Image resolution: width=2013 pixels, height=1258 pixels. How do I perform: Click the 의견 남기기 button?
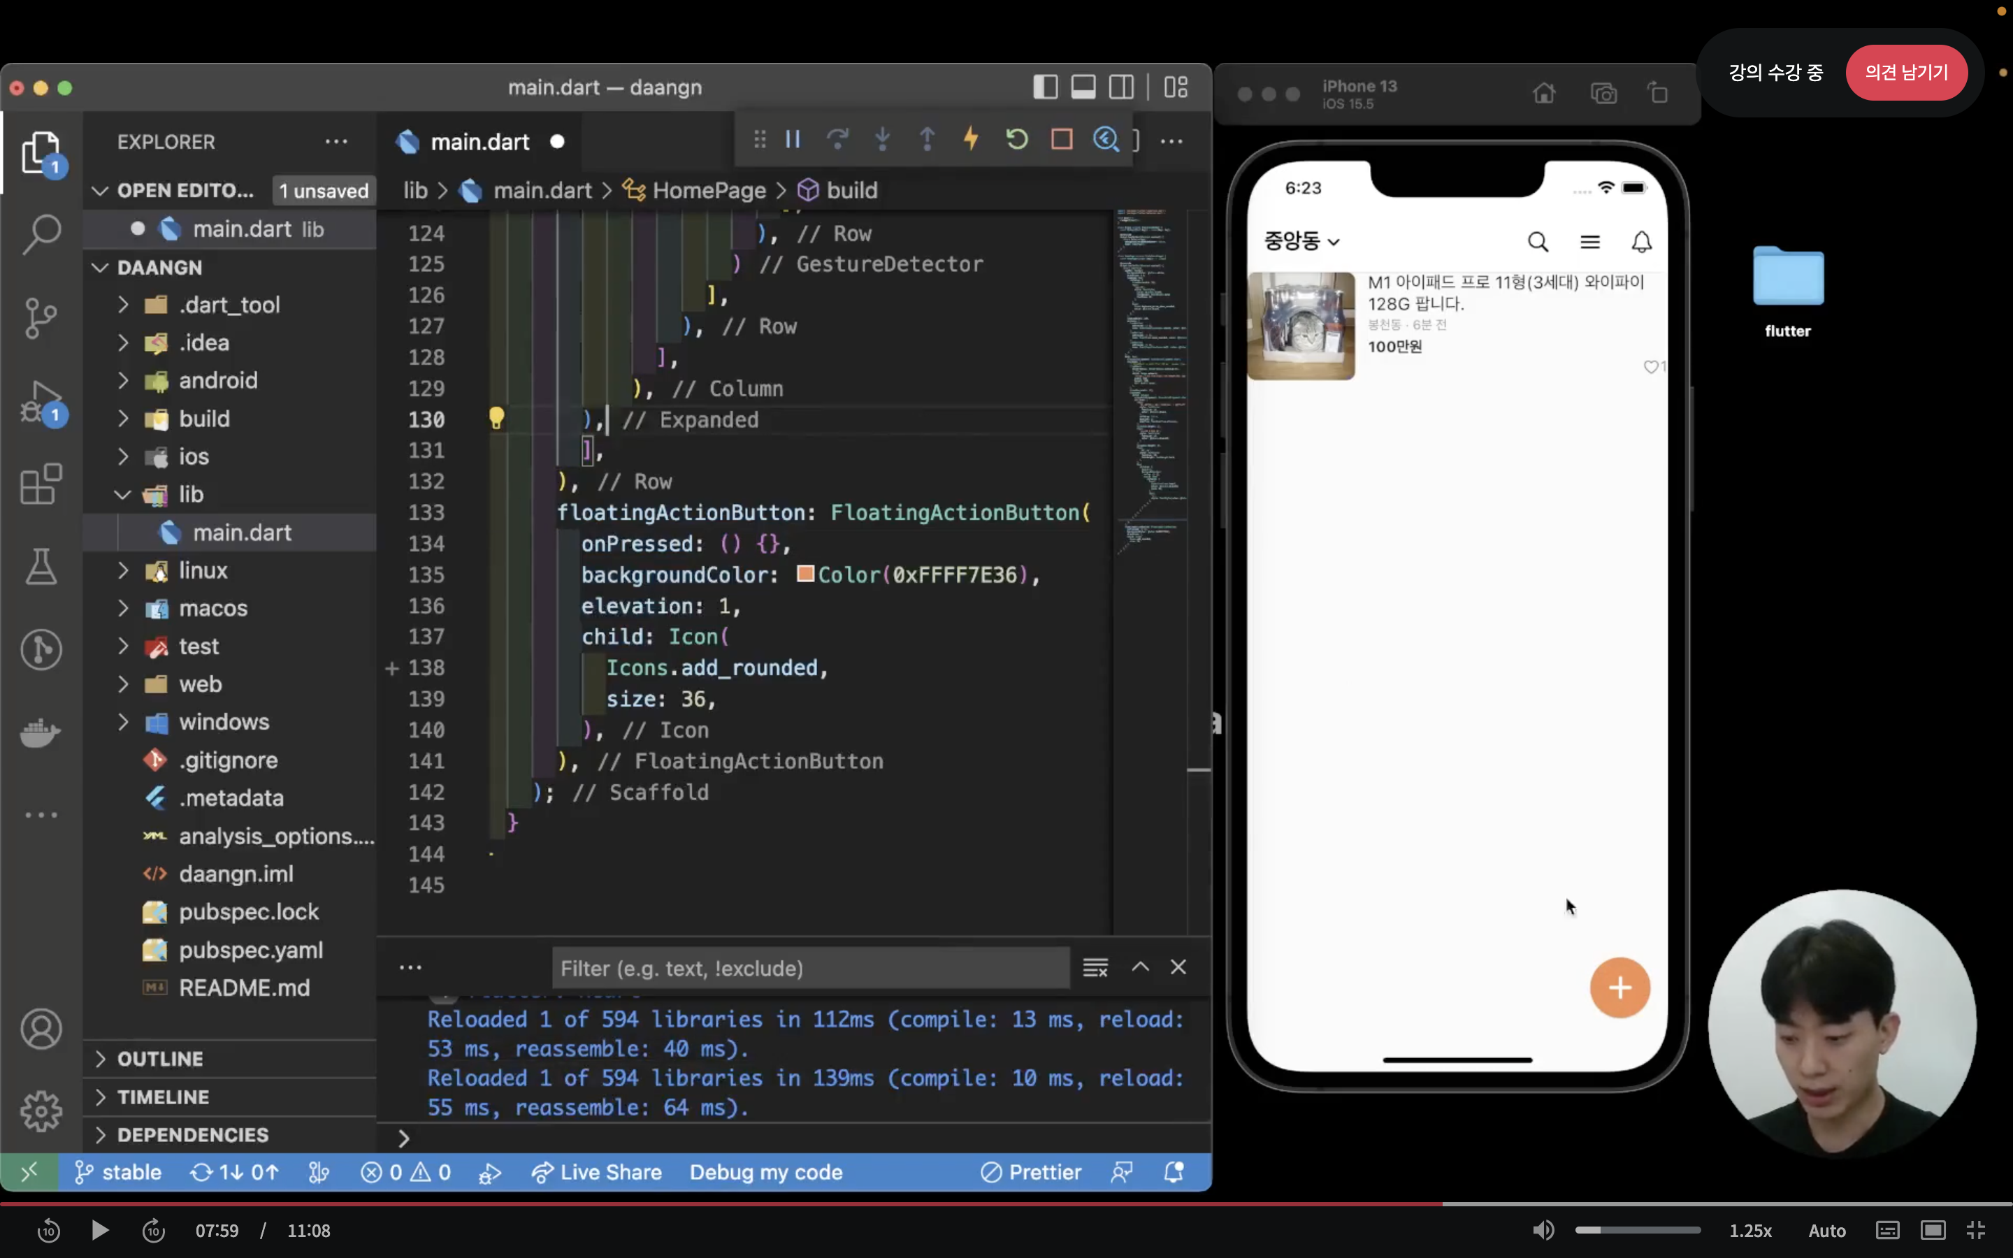tap(1905, 73)
